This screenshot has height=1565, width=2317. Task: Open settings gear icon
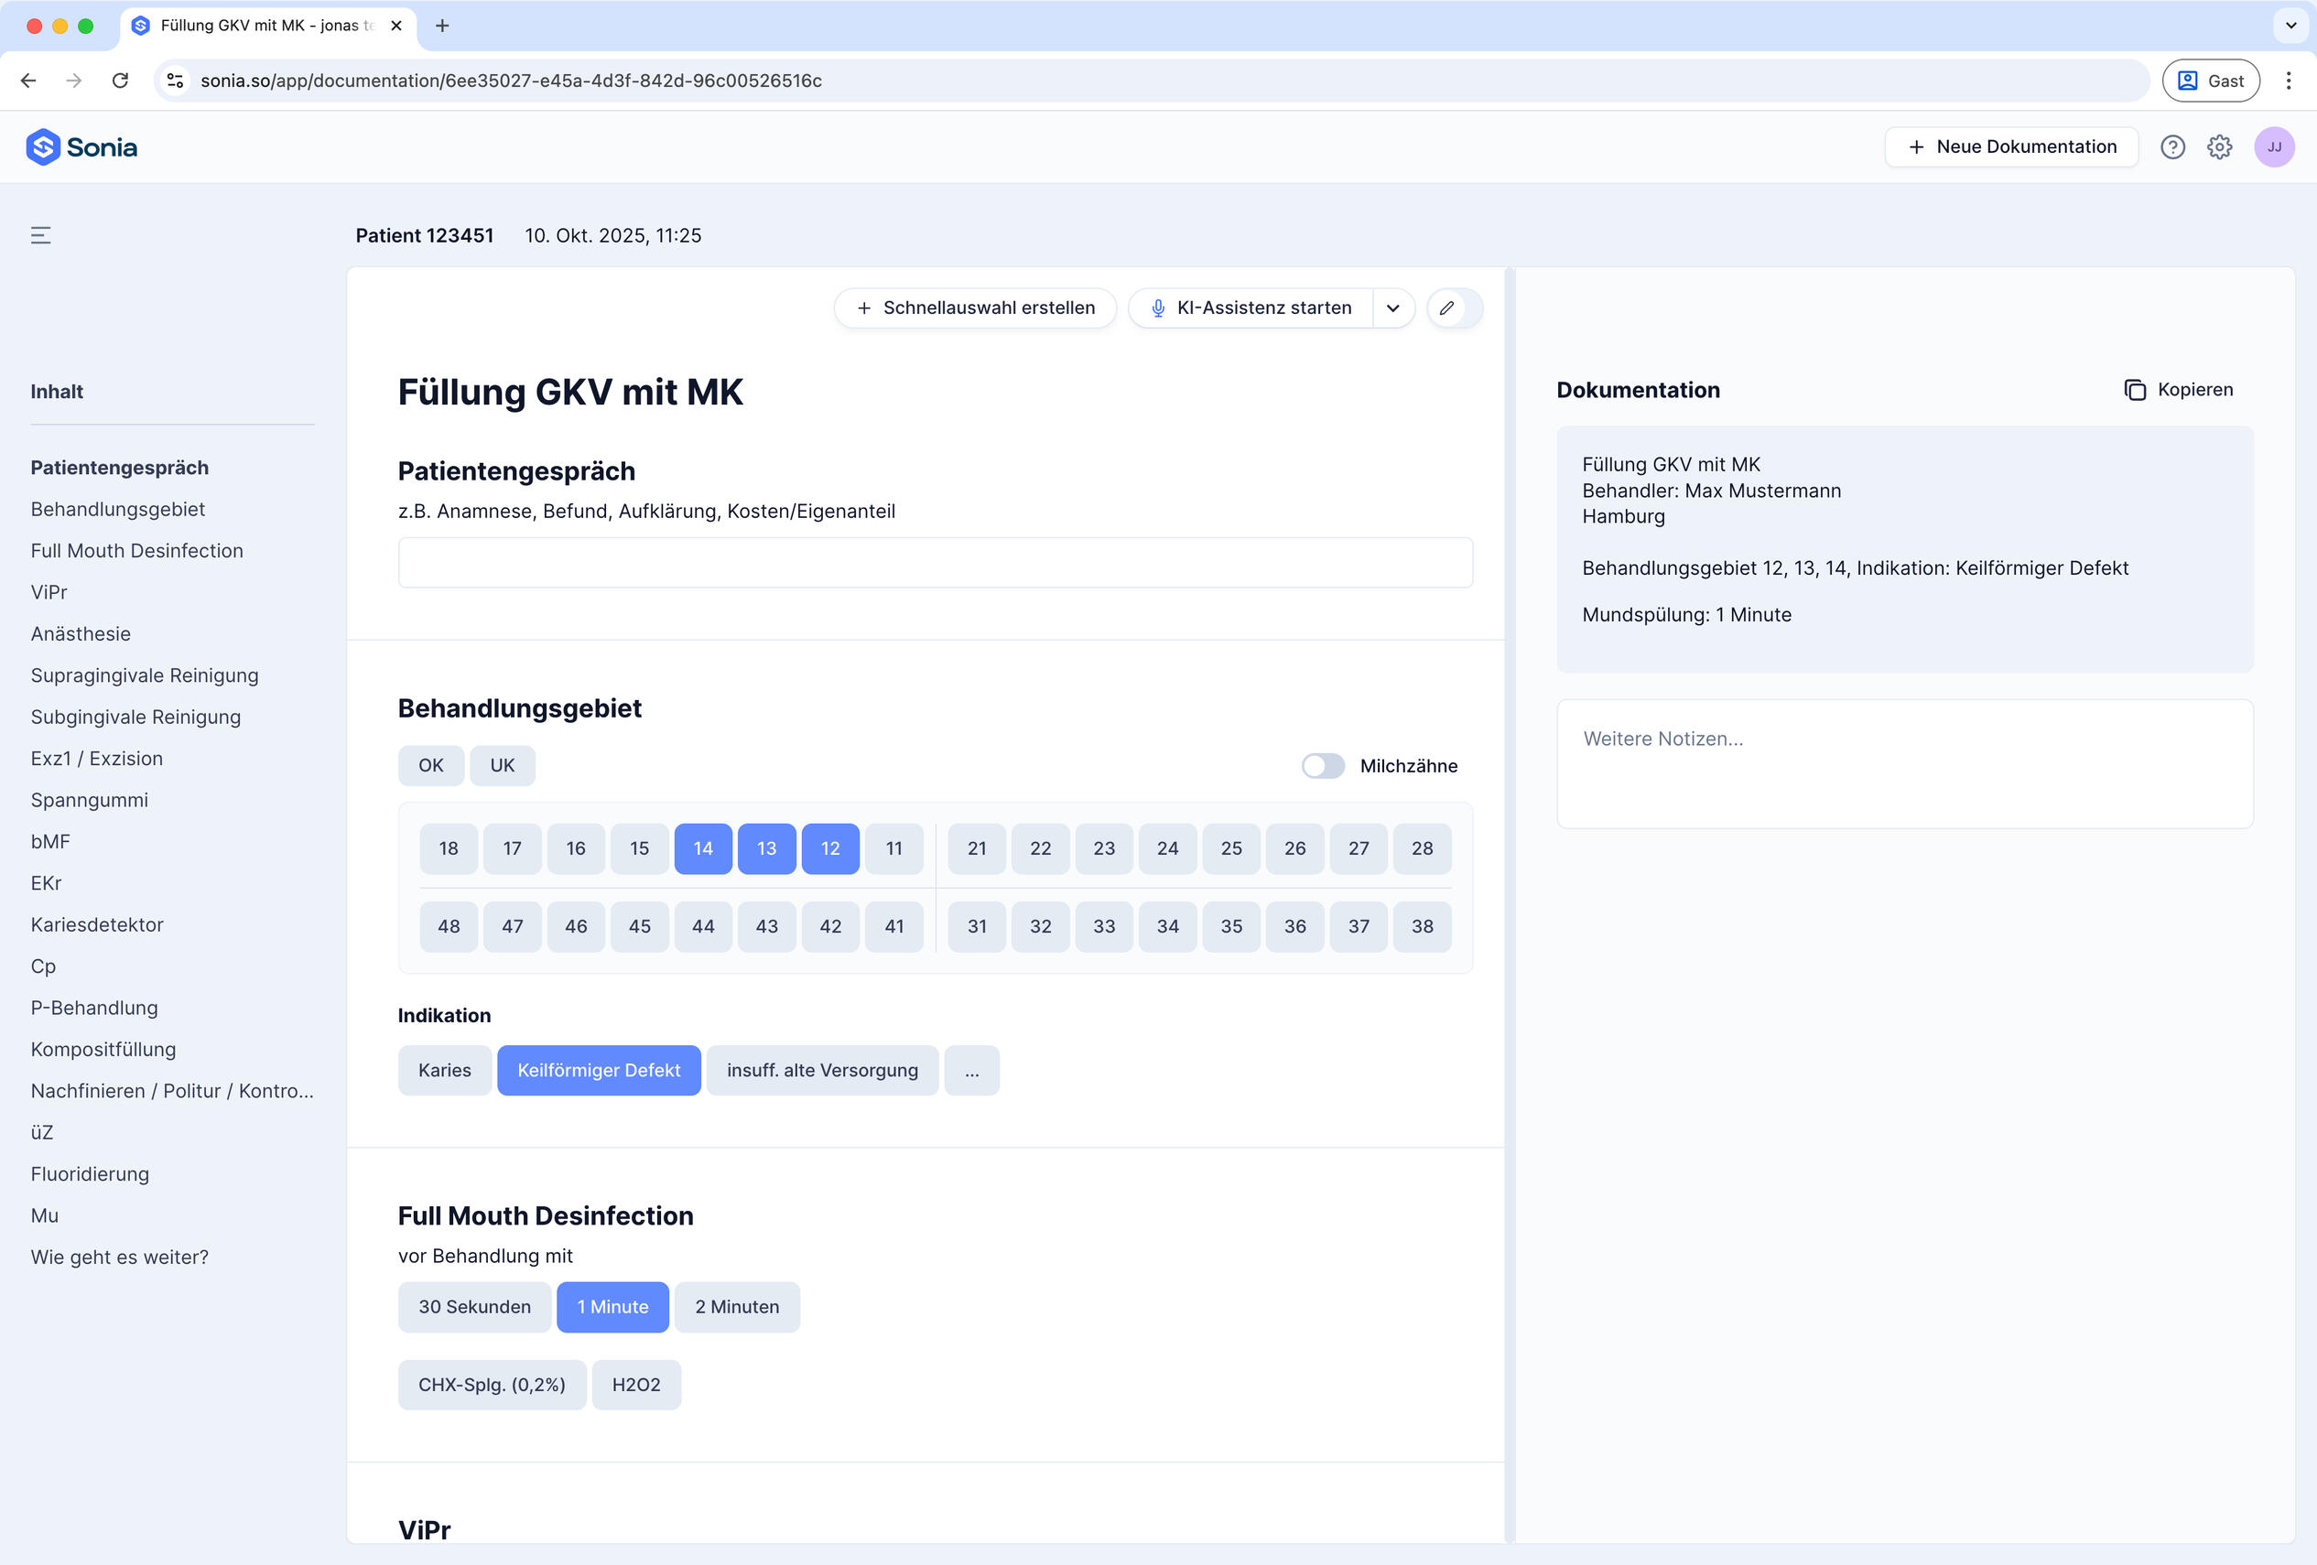pos(2219,147)
